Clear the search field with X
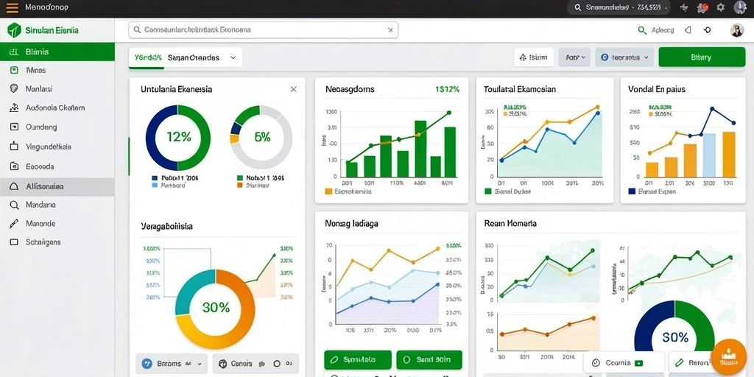754x377 pixels. pyautogui.click(x=390, y=29)
